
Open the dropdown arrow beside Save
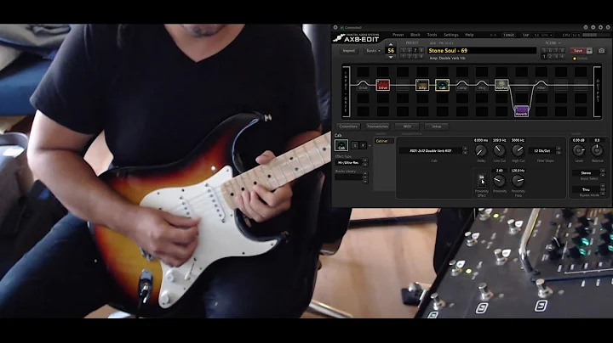tap(589, 51)
